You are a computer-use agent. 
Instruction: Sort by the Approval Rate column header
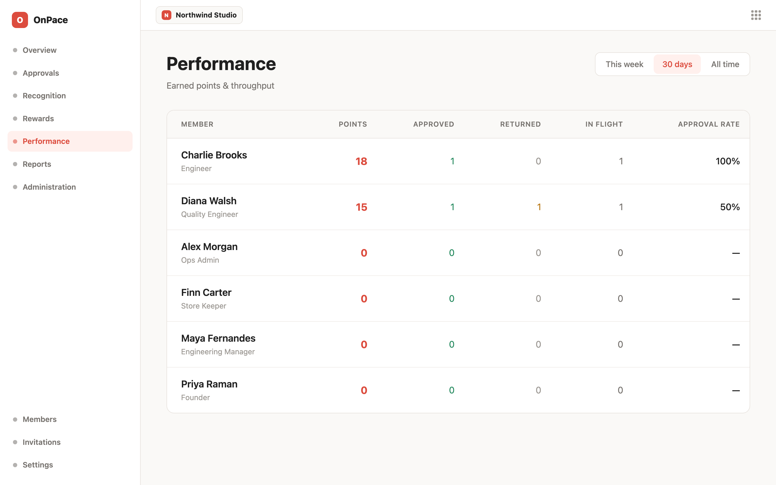pyautogui.click(x=709, y=124)
